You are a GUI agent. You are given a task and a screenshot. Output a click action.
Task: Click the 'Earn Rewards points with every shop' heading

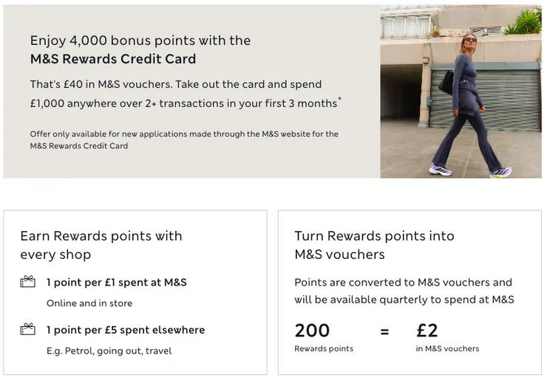coord(101,245)
